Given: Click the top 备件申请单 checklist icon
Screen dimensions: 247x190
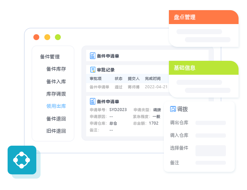Looking at the screenshot, I should (x=92, y=56).
